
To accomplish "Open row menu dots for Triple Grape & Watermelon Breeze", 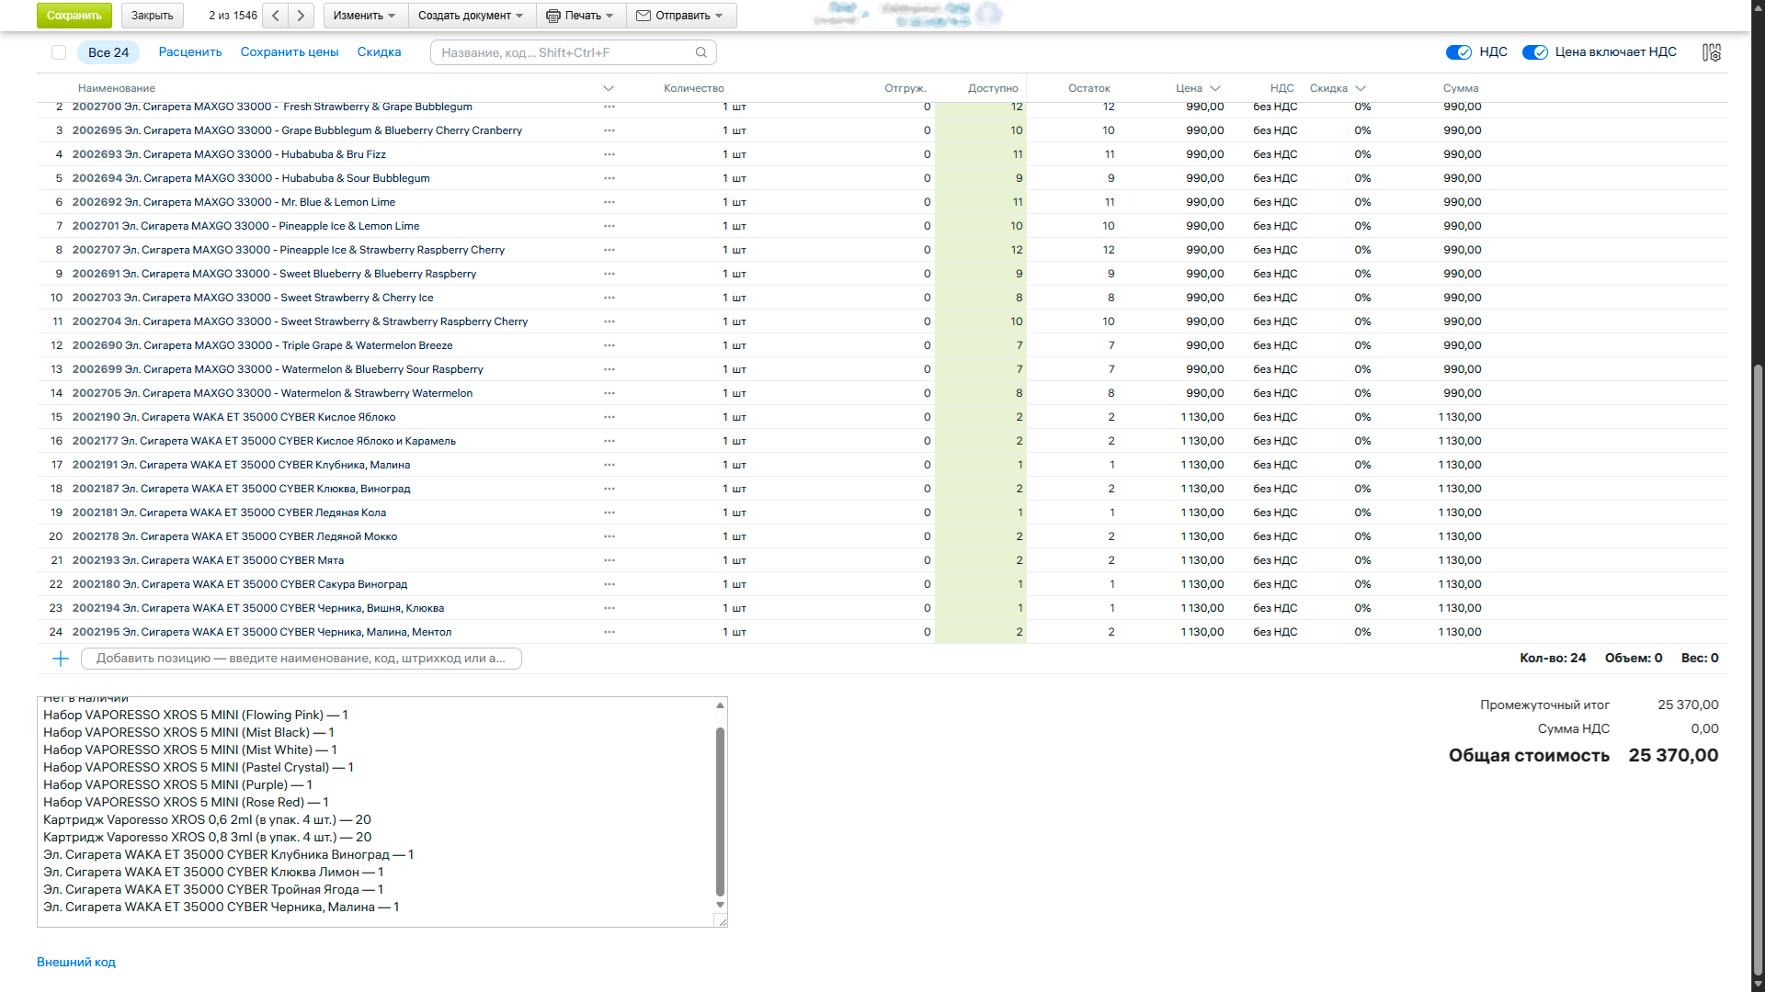I will tap(609, 345).
